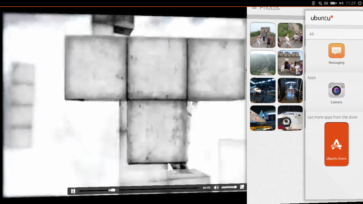This screenshot has height=204, width=363.
Task: Open the photo of tourists climbing Great Wall steps
Action: (290, 35)
